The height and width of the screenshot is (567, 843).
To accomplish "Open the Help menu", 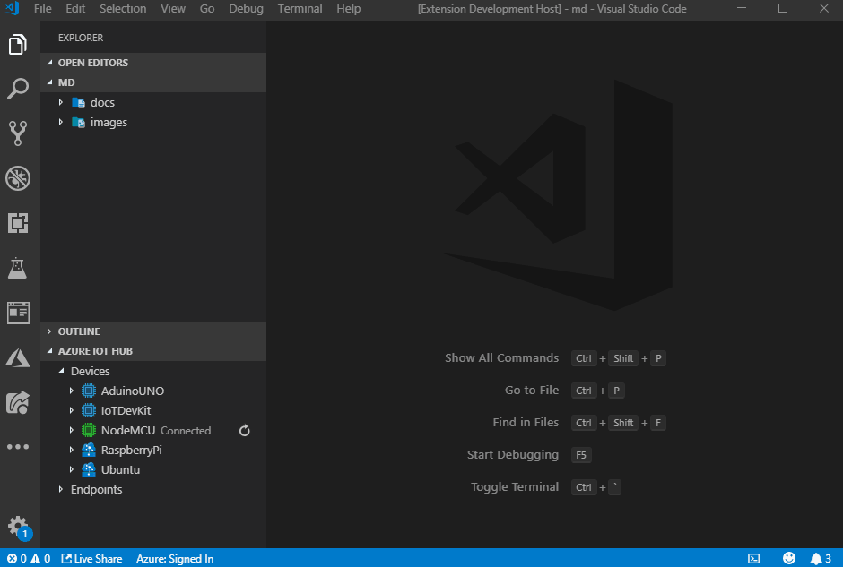I will pos(348,9).
